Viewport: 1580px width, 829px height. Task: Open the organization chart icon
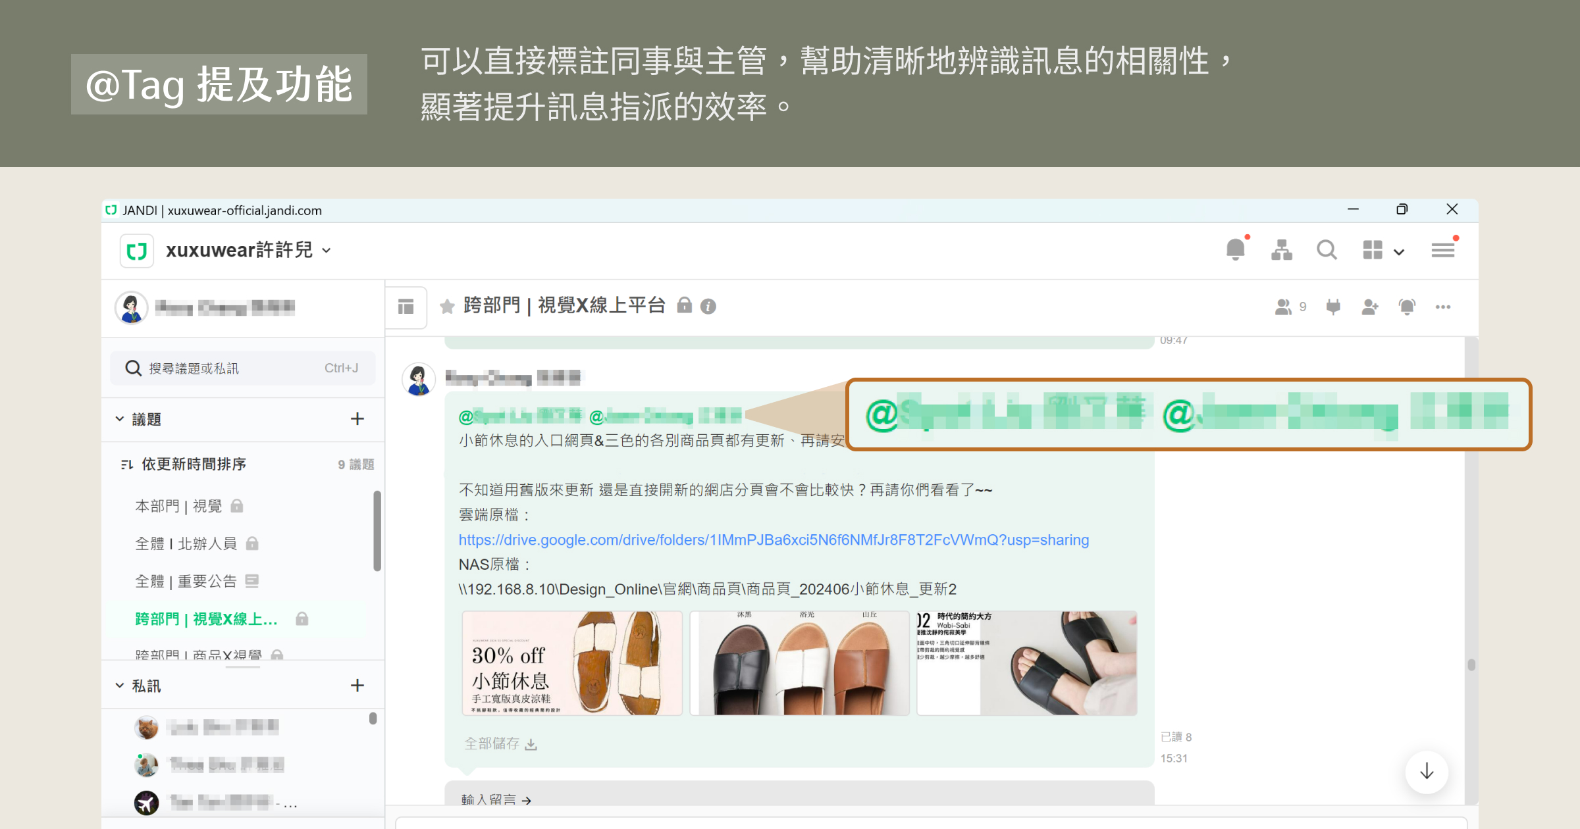pyautogui.click(x=1281, y=250)
